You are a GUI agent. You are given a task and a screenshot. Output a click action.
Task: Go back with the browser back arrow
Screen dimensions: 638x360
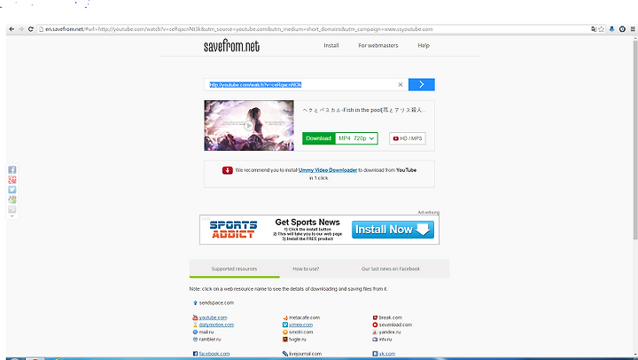point(12,29)
